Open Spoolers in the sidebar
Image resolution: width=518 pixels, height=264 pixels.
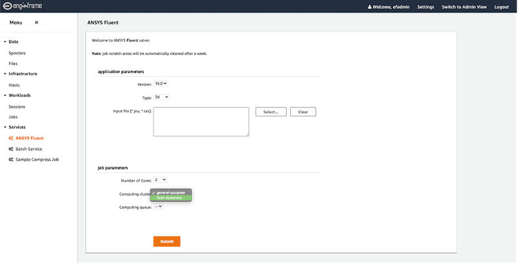[x=17, y=53]
